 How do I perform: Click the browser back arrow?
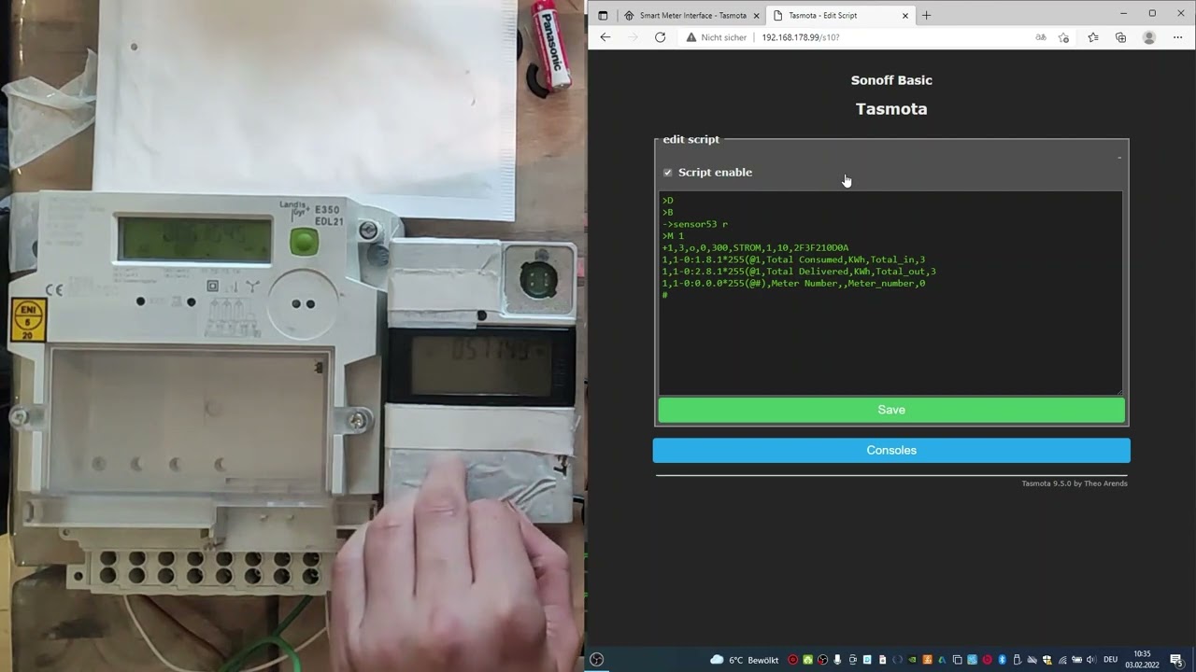coord(605,37)
